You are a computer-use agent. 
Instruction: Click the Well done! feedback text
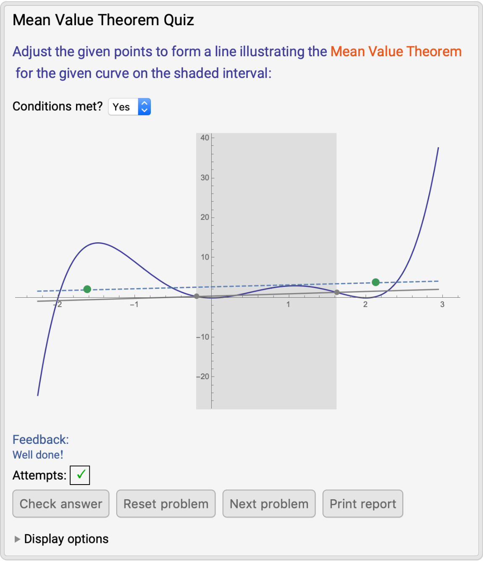pos(38,455)
